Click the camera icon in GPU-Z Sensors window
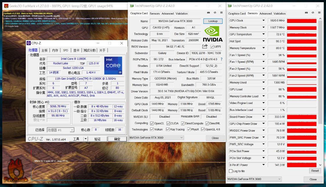 coord(306,13)
